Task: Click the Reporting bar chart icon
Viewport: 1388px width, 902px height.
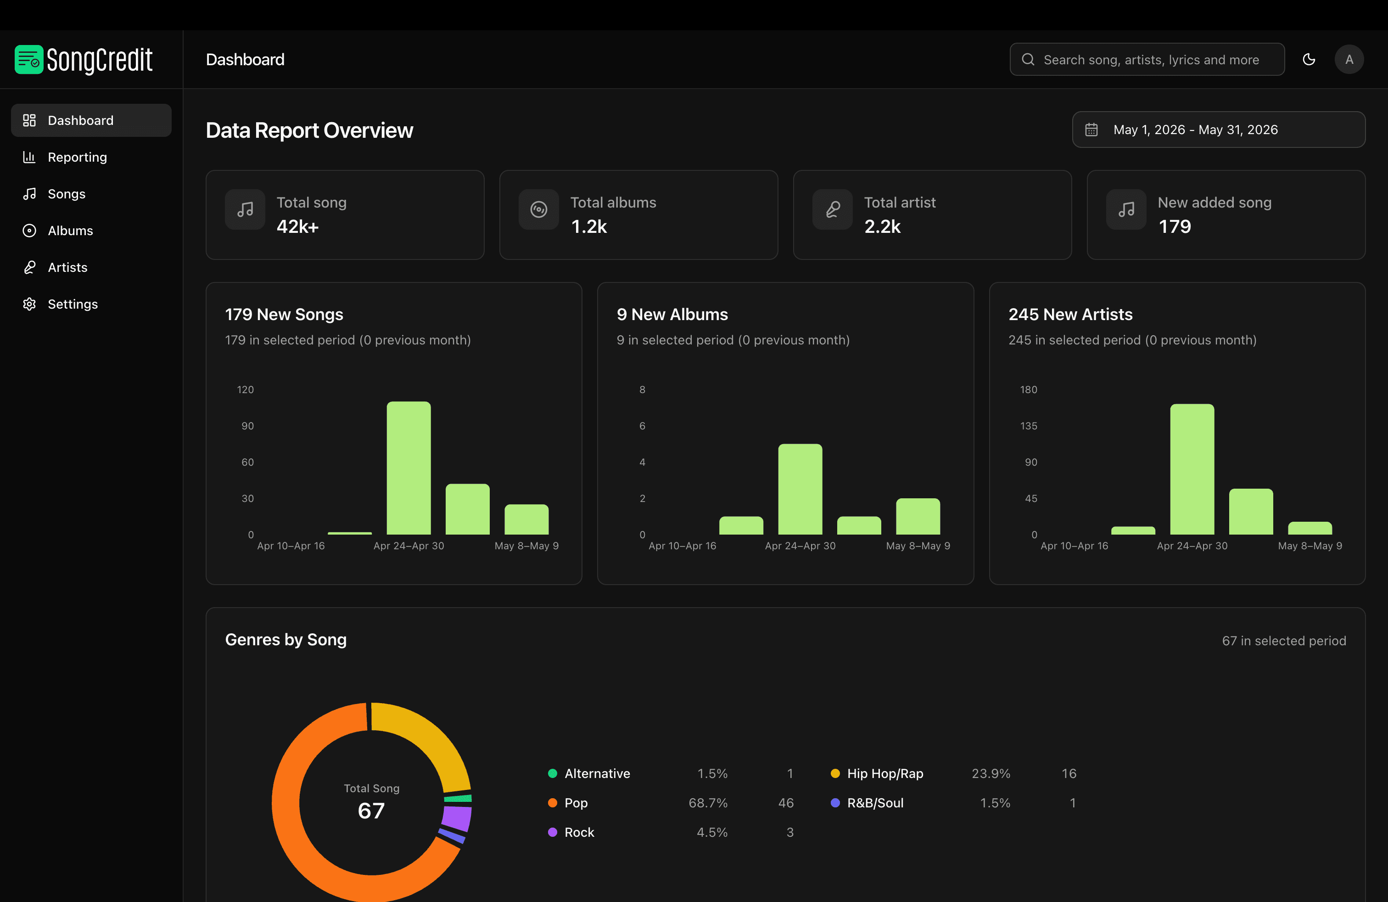Action: [29, 157]
